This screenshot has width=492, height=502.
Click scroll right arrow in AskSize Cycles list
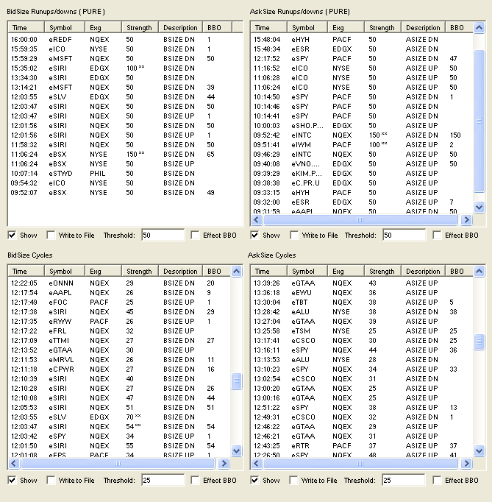click(466, 463)
